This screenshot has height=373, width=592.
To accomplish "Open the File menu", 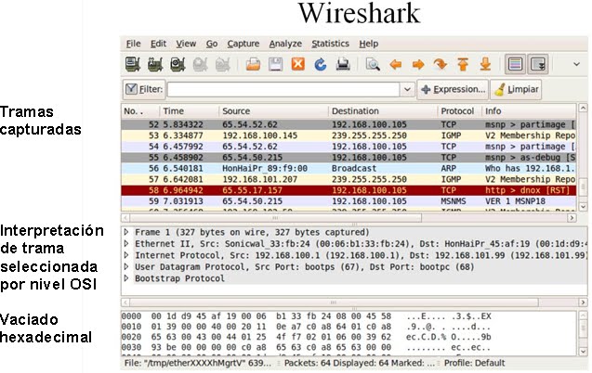I will 133,44.
